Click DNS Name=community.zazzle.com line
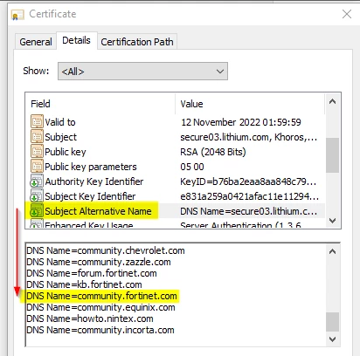Image resolution: width=360 pixels, height=356 pixels. pos(99,262)
